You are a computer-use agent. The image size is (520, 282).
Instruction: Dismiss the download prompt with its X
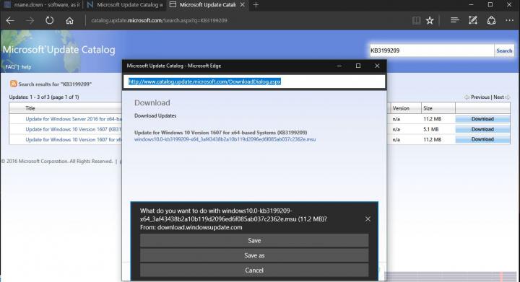368,219
